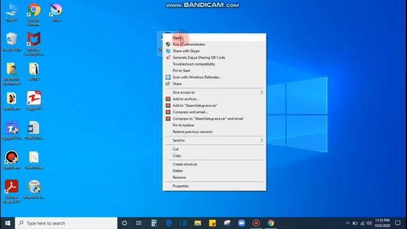Choose Delete from the context menu
Screen dimensions: 407x229
point(214,171)
